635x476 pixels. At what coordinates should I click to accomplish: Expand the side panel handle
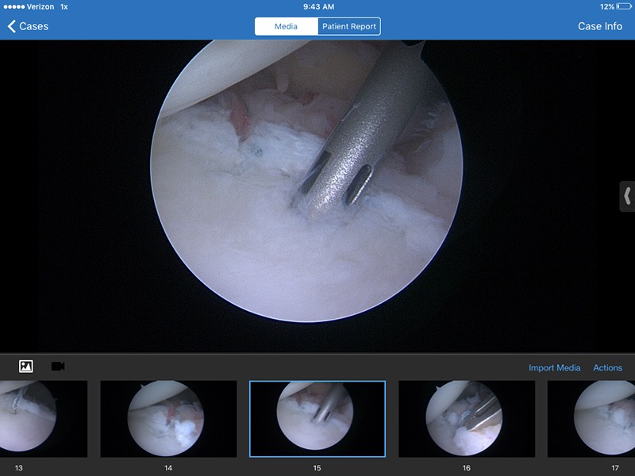(x=627, y=196)
